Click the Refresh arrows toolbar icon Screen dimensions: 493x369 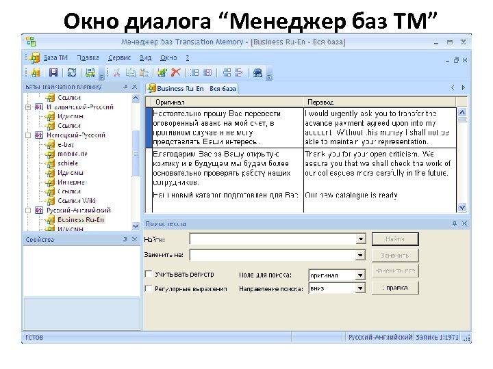pyautogui.click(x=72, y=73)
